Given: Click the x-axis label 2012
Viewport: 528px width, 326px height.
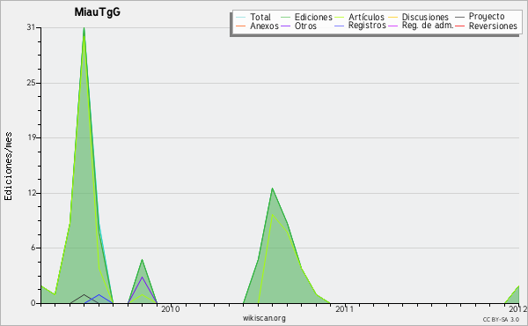Looking at the screenshot, I should click(518, 308).
